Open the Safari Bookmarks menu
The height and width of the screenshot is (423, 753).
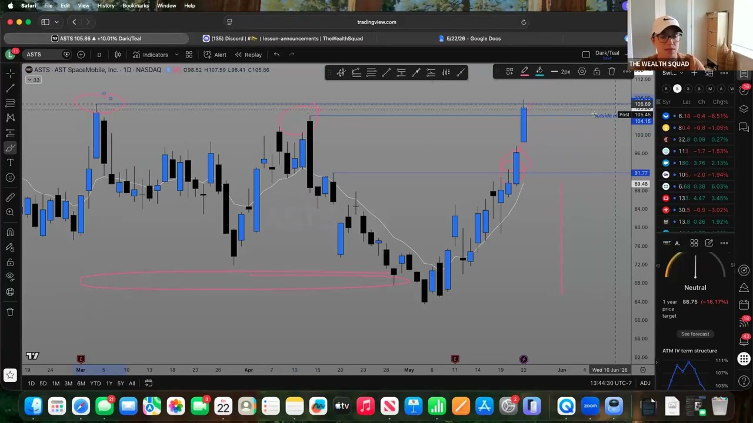coord(135,6)
